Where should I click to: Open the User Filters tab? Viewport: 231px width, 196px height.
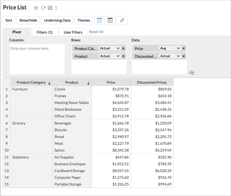[73, 32]
